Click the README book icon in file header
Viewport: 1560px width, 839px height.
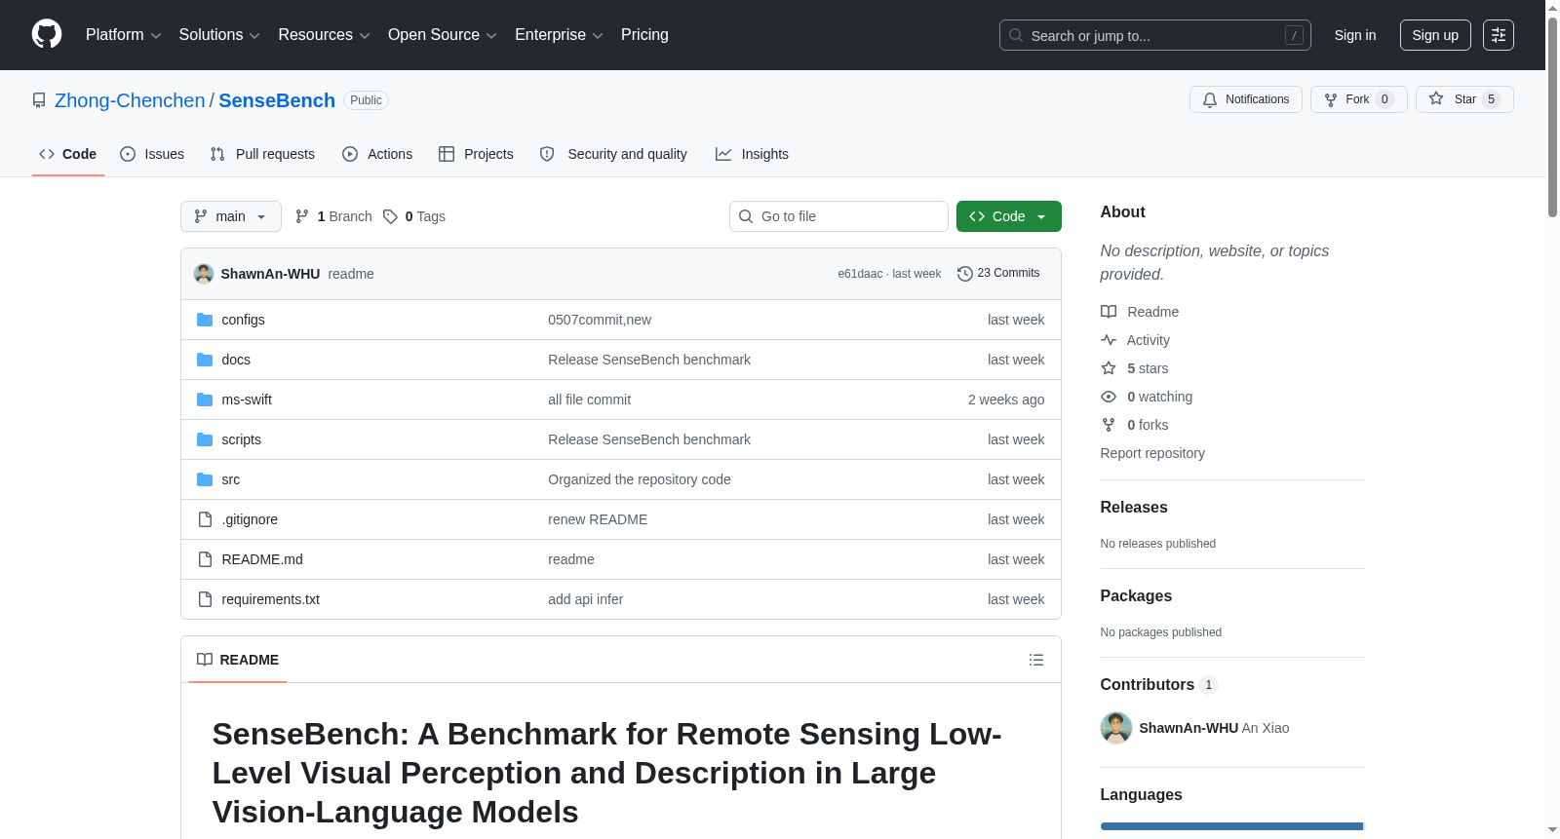[205, 660]
